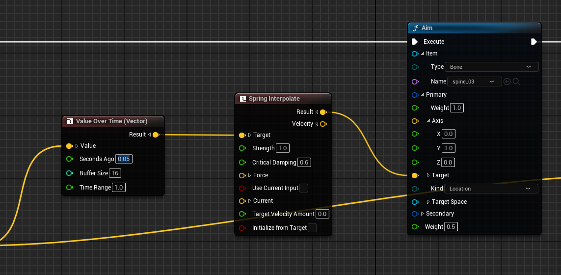Click the Spring Interpolate Target input pin
561x275 pixels.
242,135
